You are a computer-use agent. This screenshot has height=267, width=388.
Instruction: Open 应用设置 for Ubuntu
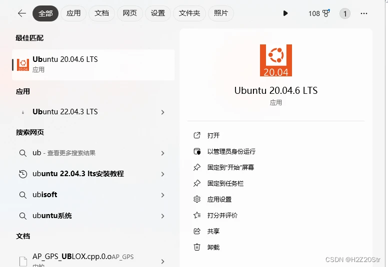(x=219, y=199)
